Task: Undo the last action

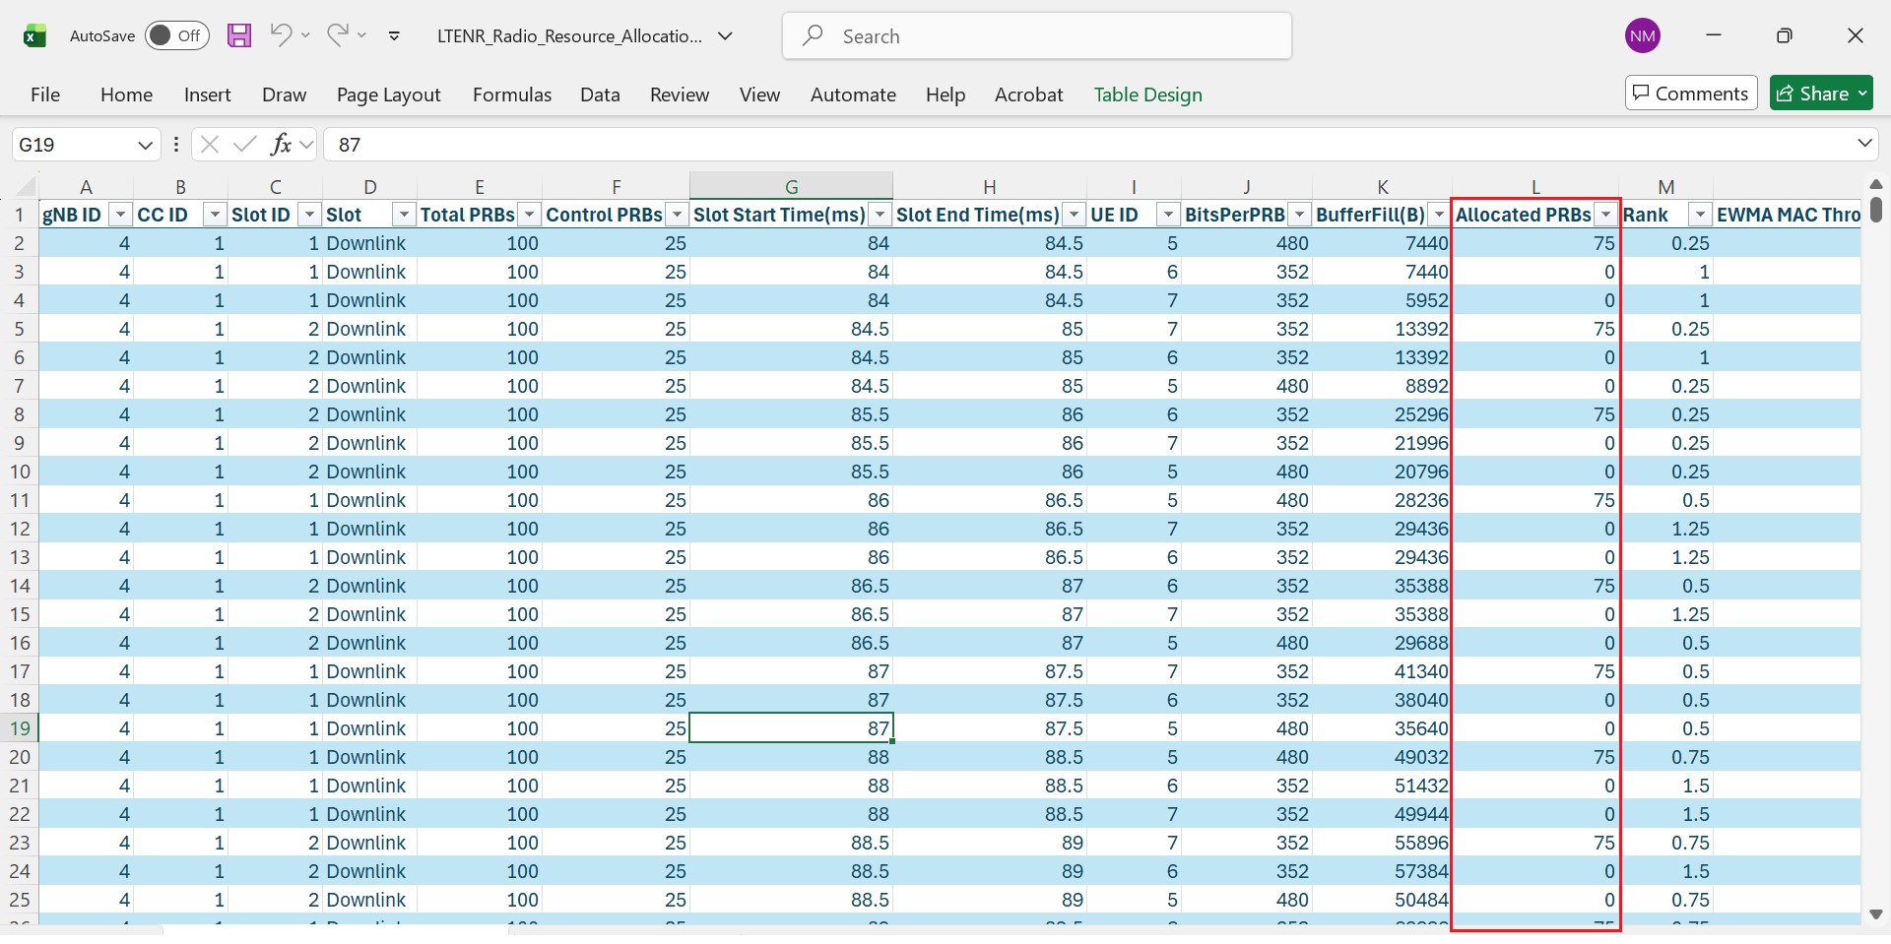Action: coord(281,35)
